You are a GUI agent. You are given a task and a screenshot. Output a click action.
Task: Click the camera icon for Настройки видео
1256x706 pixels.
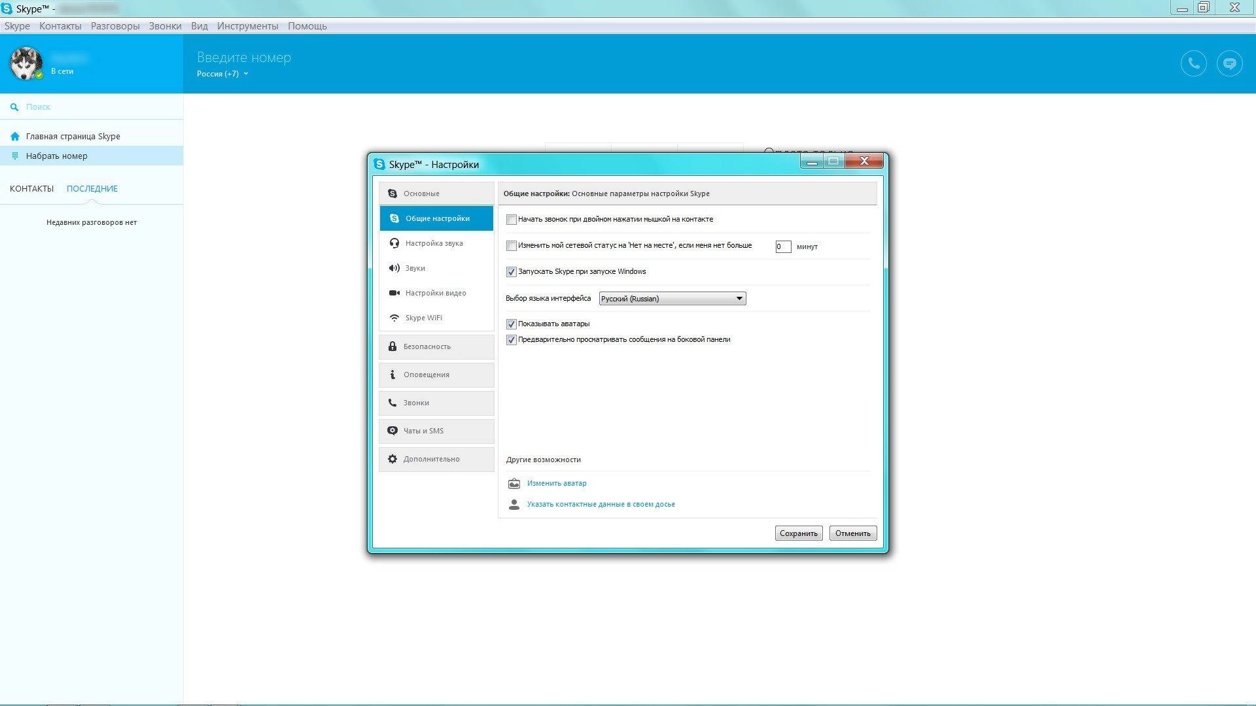394,293
